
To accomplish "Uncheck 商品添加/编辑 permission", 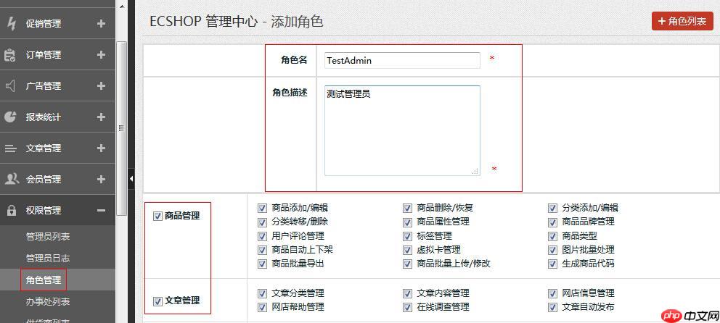I will pos(262,208).
